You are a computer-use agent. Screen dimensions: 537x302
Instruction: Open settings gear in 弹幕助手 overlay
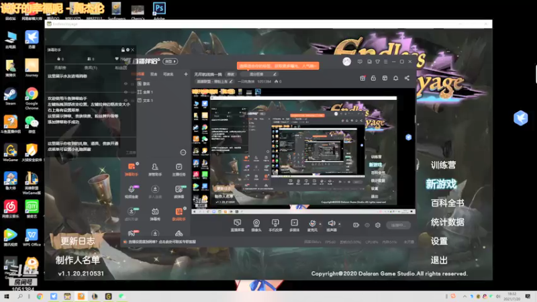[x=128, y=50]
